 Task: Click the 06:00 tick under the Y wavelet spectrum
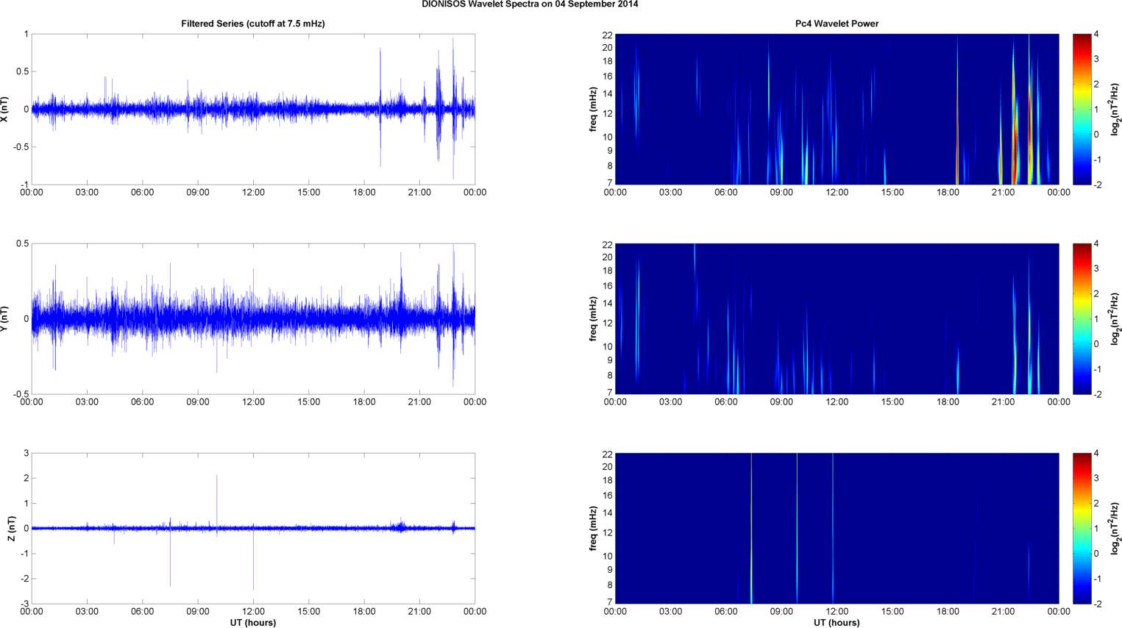(x=726, y=402)
